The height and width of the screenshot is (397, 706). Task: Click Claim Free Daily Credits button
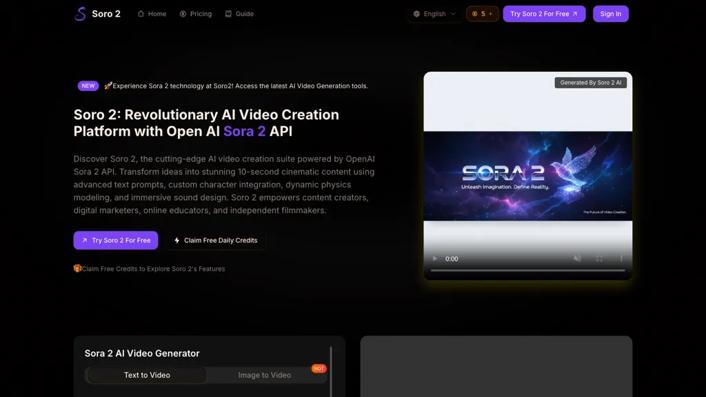216,241
